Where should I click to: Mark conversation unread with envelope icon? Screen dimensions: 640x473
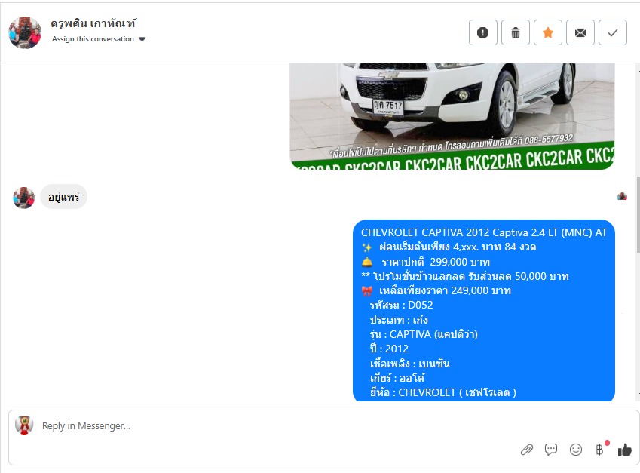click(580, 32)
